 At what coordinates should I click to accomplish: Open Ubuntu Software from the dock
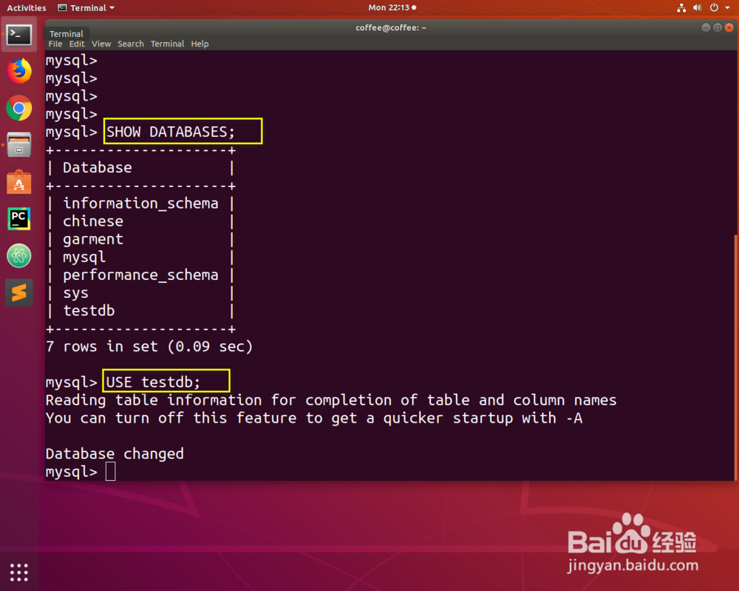[x=19, y=182]
